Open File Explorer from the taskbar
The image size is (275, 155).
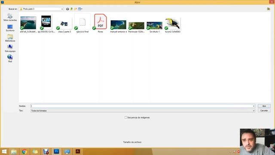click(x=14, y=152)
